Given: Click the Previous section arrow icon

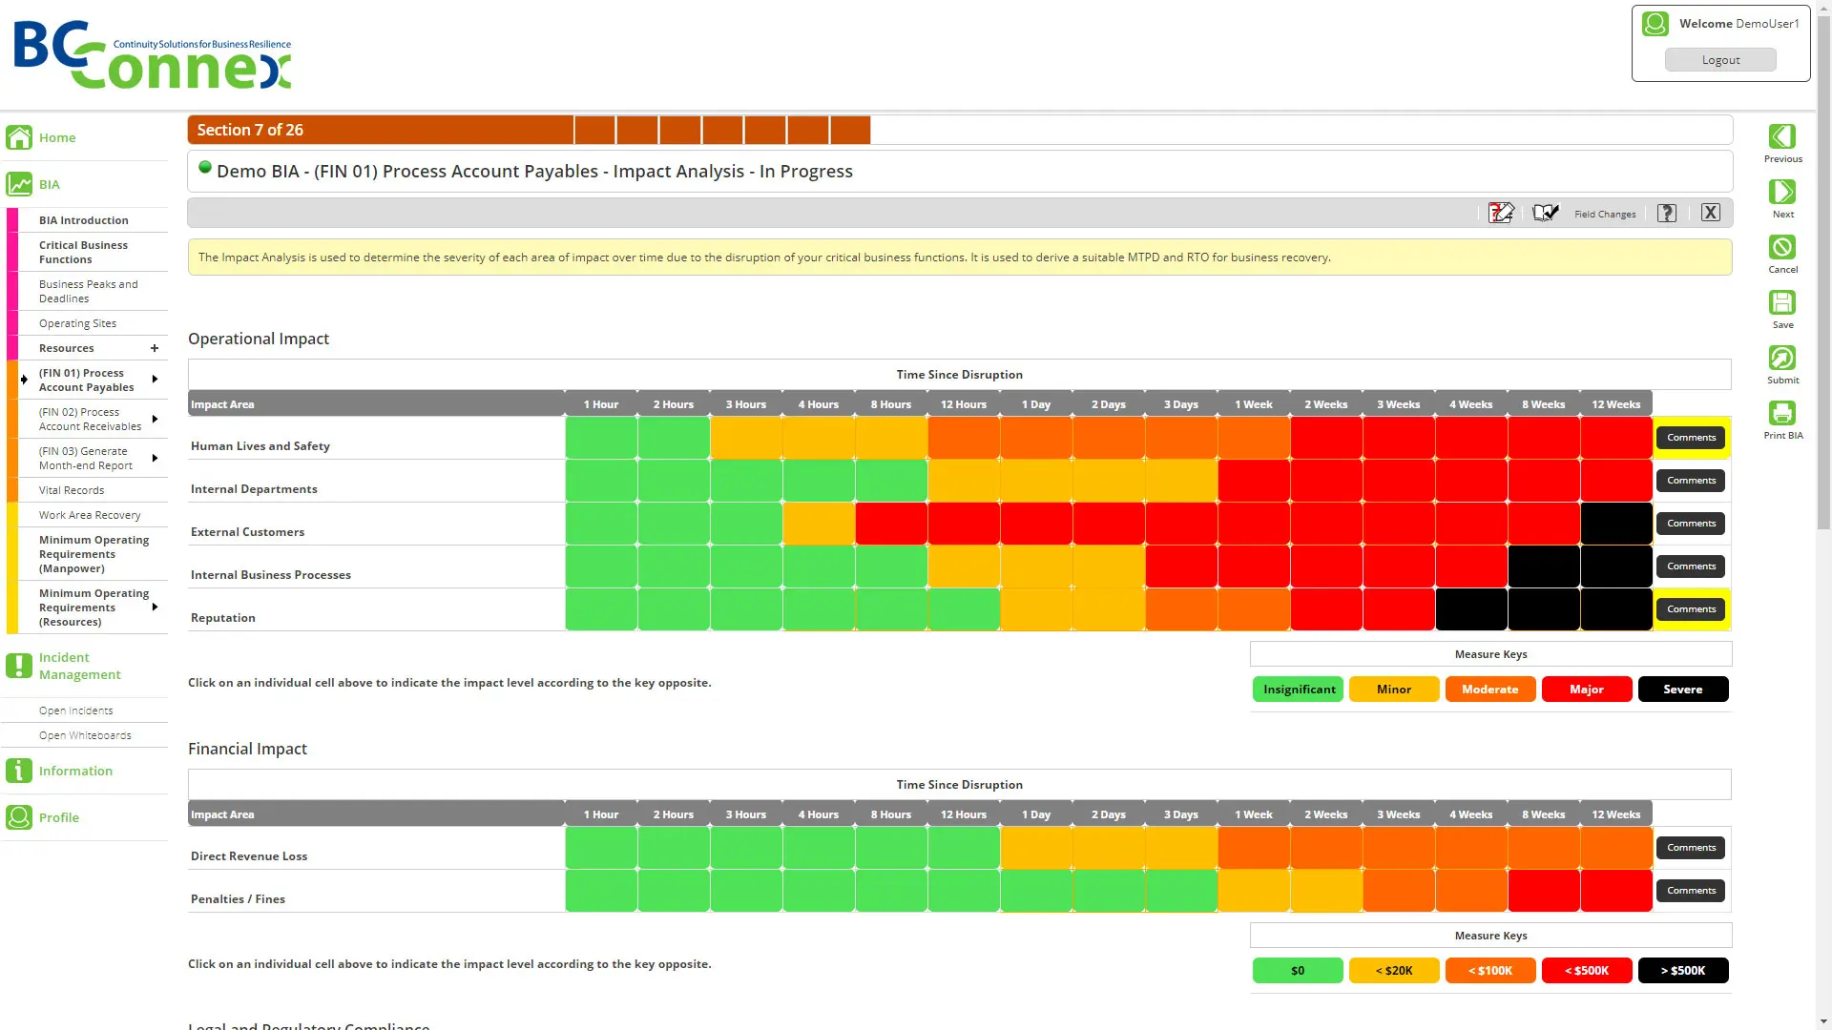Looking at the screenshot, I should [1781, 136].
